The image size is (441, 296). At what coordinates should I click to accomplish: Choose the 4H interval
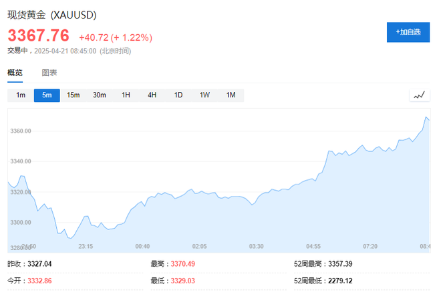(152, 95)
